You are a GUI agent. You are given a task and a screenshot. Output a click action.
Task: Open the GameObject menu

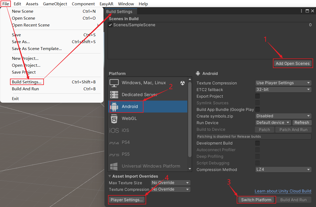pos(55,4)
